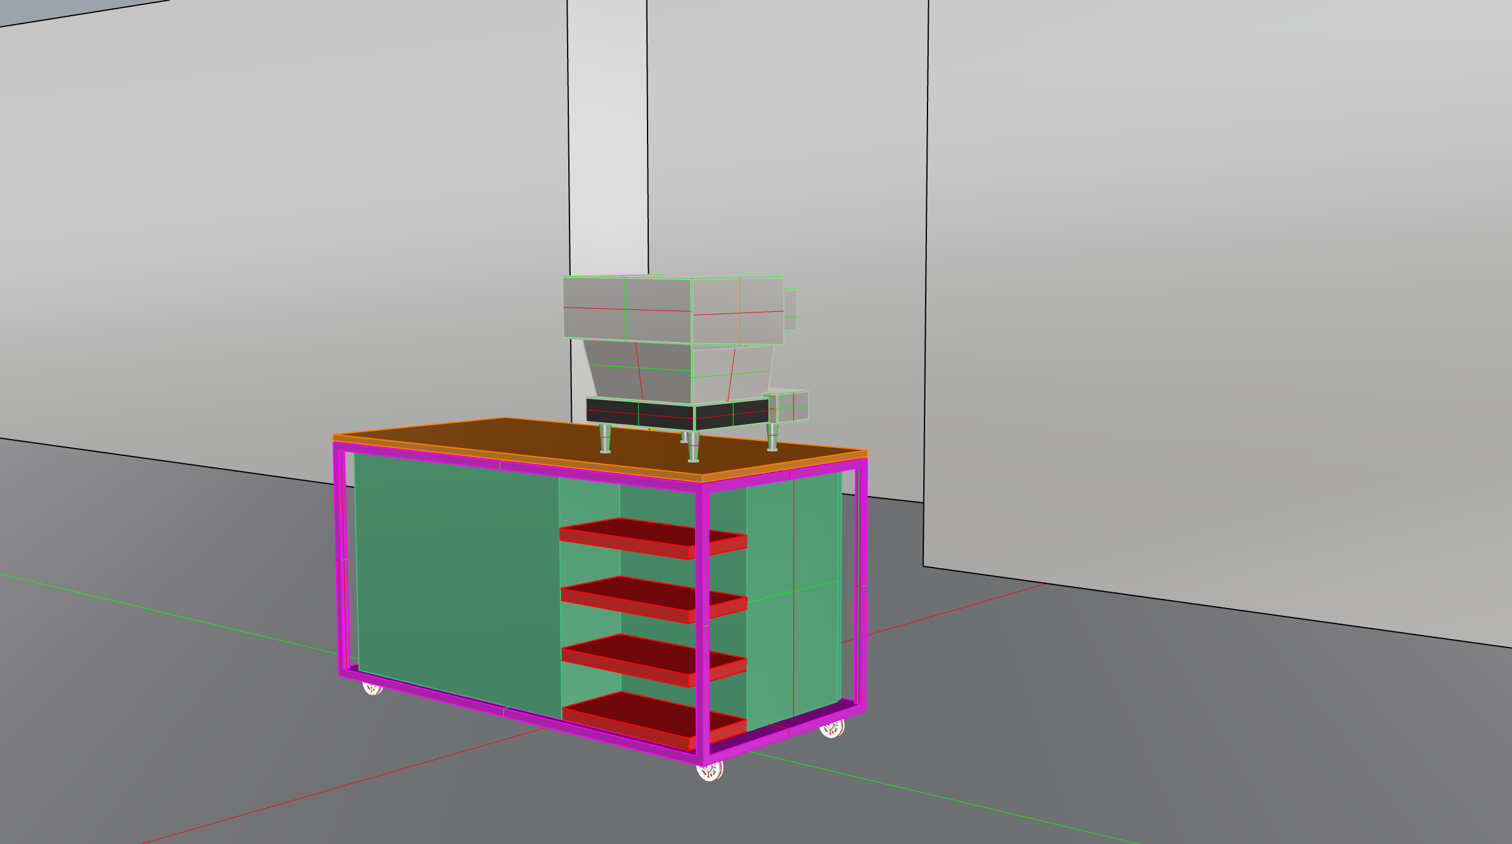Click the caster wheel under the right end

point(832,729)
